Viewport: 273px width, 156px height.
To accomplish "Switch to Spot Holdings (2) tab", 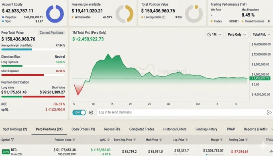I will pos(15,129).
